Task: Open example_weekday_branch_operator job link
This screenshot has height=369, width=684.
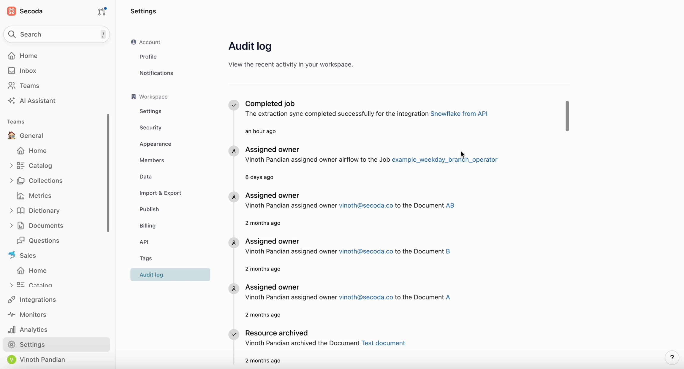Action: pyautogui.click(x=444, y=160)
